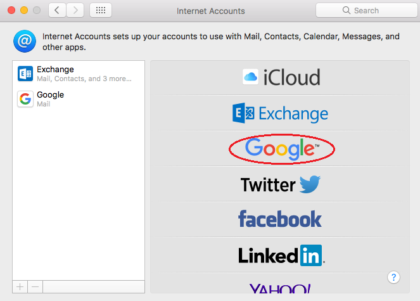
Task: Click the iCloud cloud logo icon
Action: coord(250,77)
